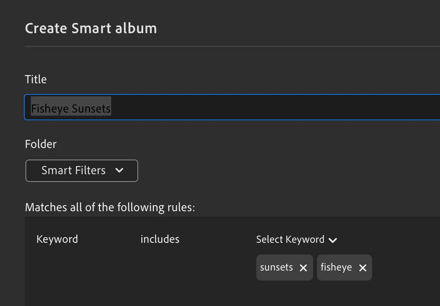
Task: Click blank space right of the fisheye chip
Action: [x=405, y=267]
